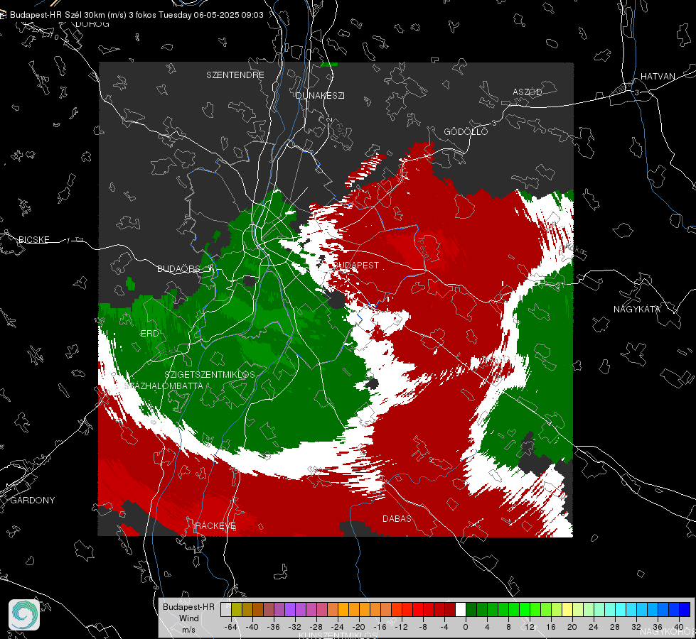Click the -12 legend value
The image size is (696, 639).
coord(401,627)
